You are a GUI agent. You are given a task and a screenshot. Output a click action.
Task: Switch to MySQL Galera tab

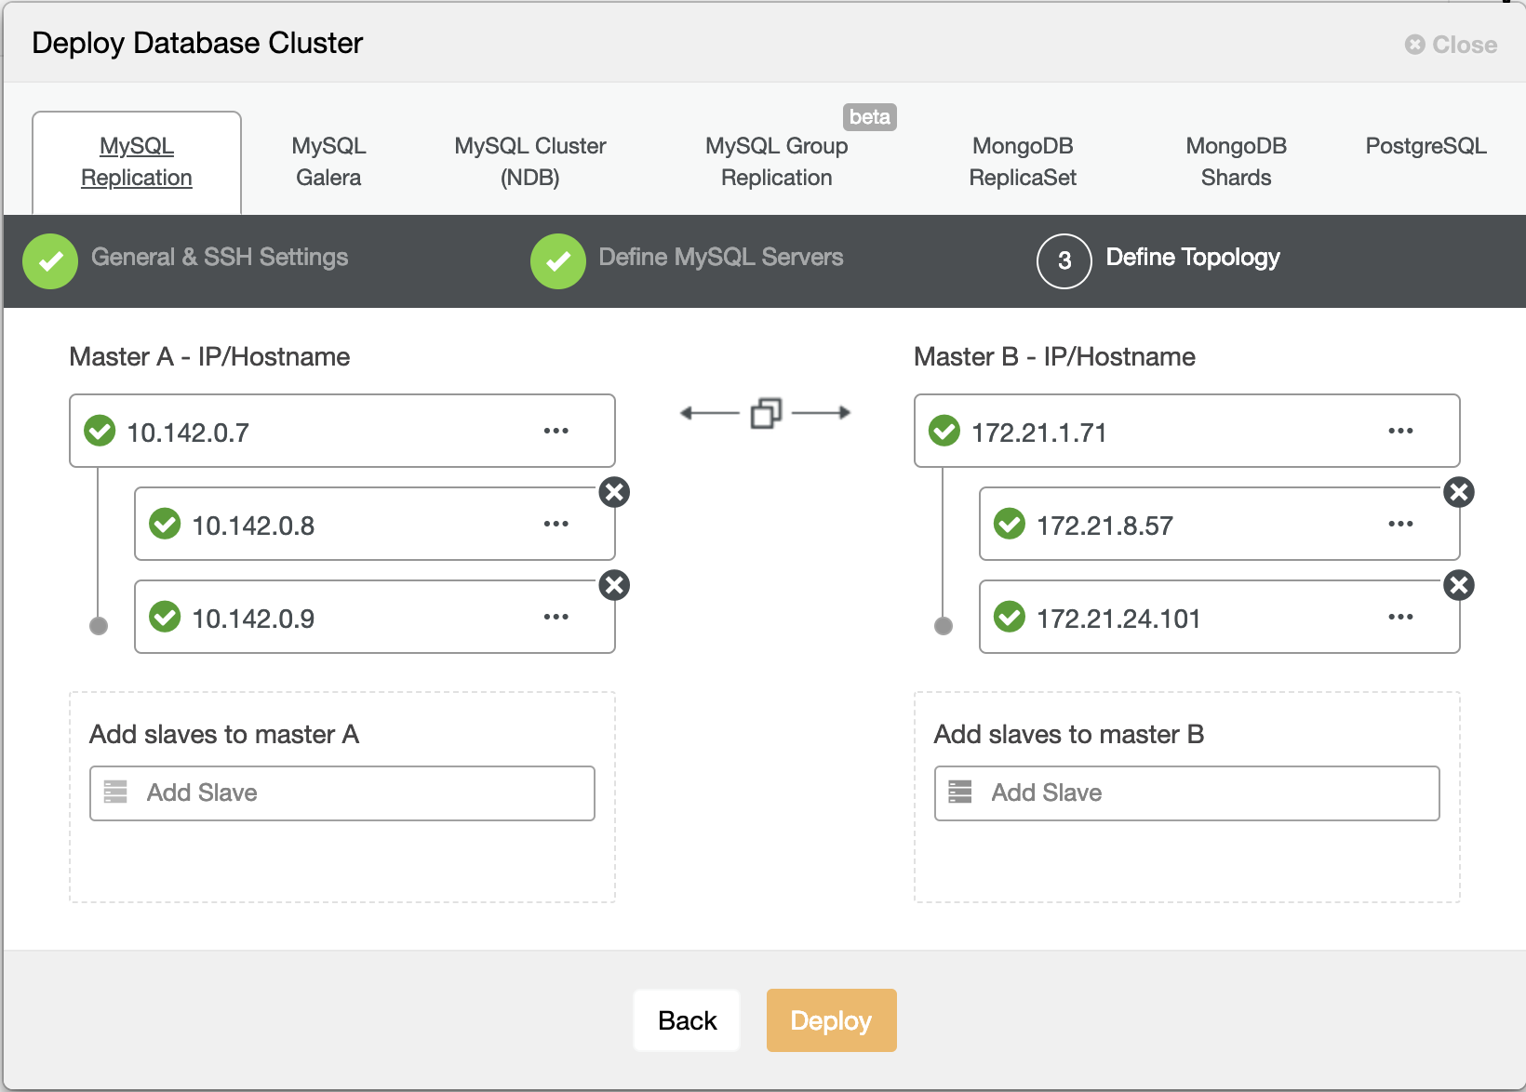[328, 162]
